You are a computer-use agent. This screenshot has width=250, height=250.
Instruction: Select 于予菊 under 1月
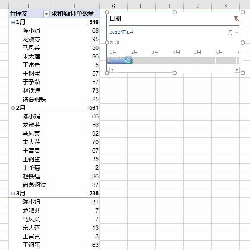click(31, 82)
